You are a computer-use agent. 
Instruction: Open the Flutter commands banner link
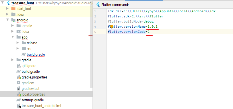coord(115,5)
